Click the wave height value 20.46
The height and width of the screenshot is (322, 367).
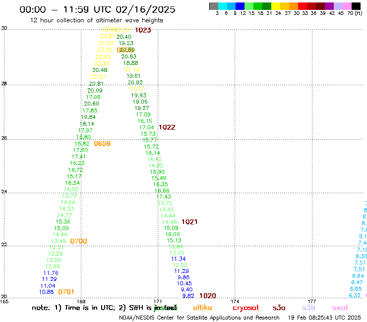coord(100,70)
